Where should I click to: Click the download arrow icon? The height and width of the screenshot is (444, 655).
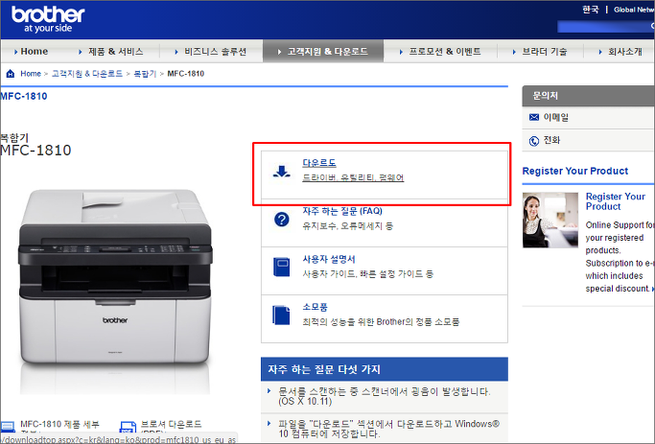pyautogui.click(x=282, y=172)
